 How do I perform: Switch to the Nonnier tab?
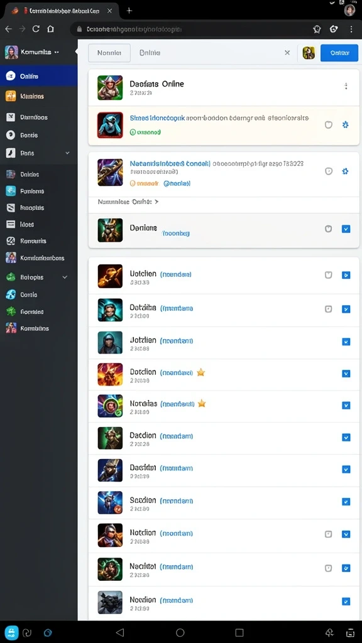[109, 53]
